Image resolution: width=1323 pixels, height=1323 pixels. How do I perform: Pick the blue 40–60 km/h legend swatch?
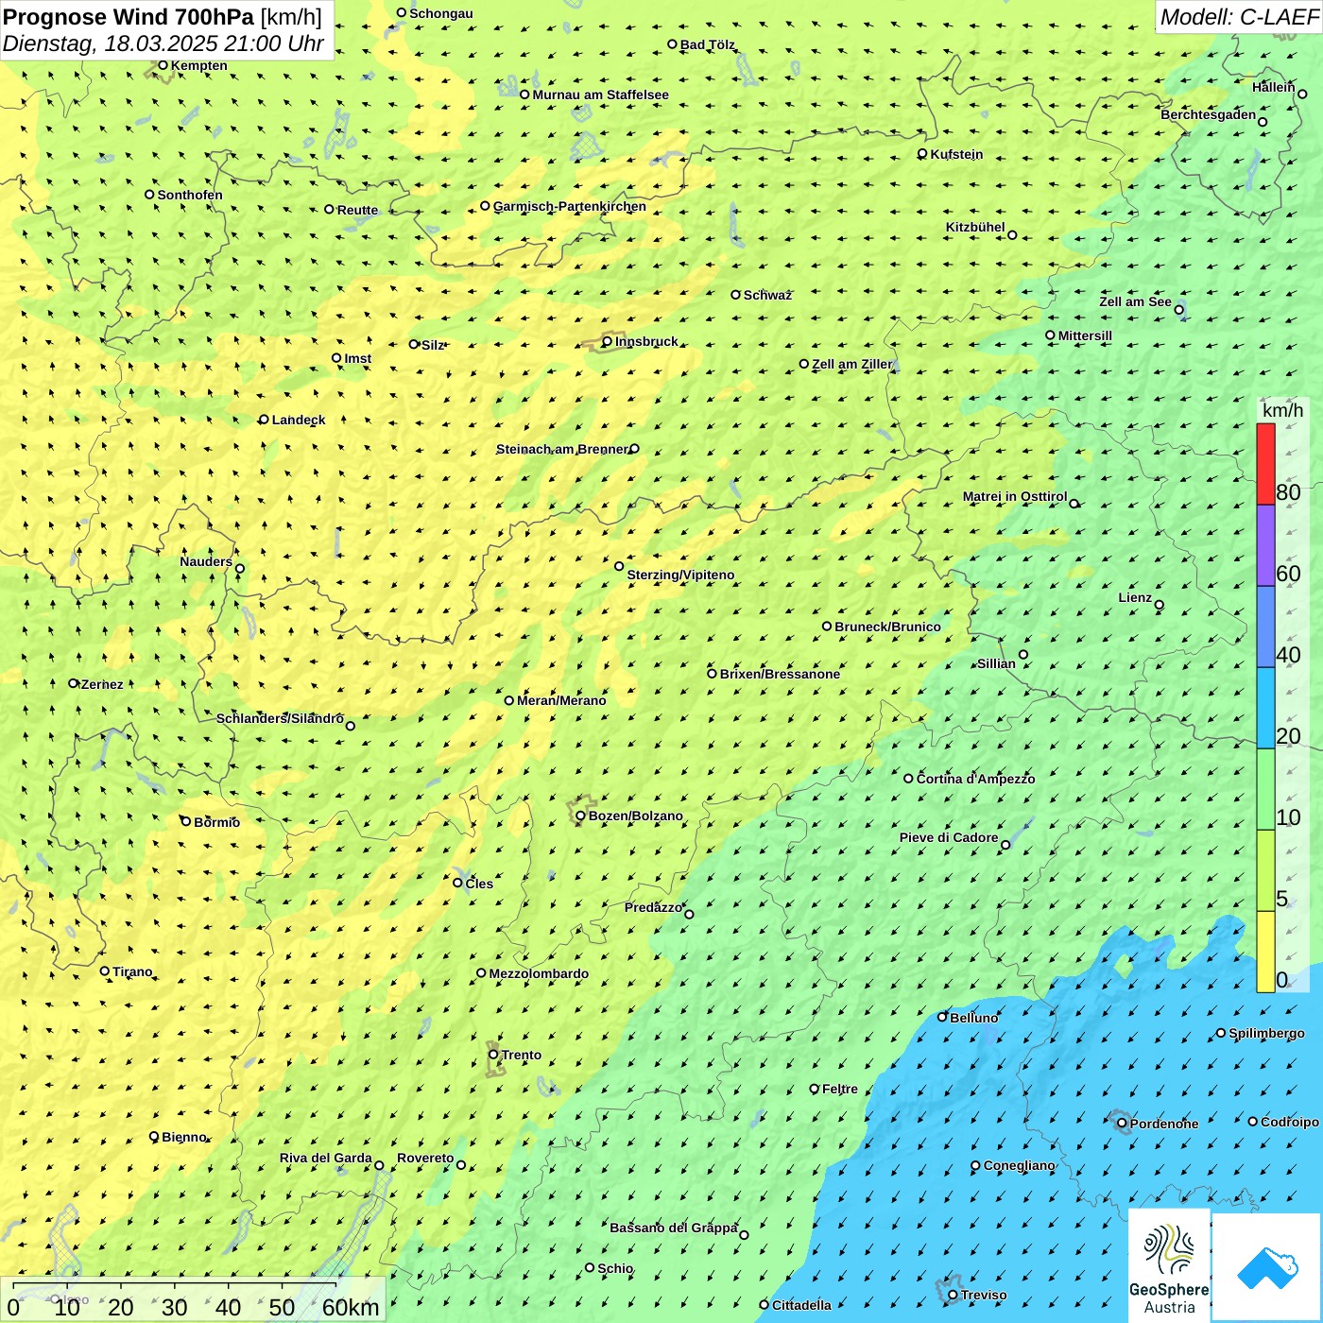(1265, 627)
